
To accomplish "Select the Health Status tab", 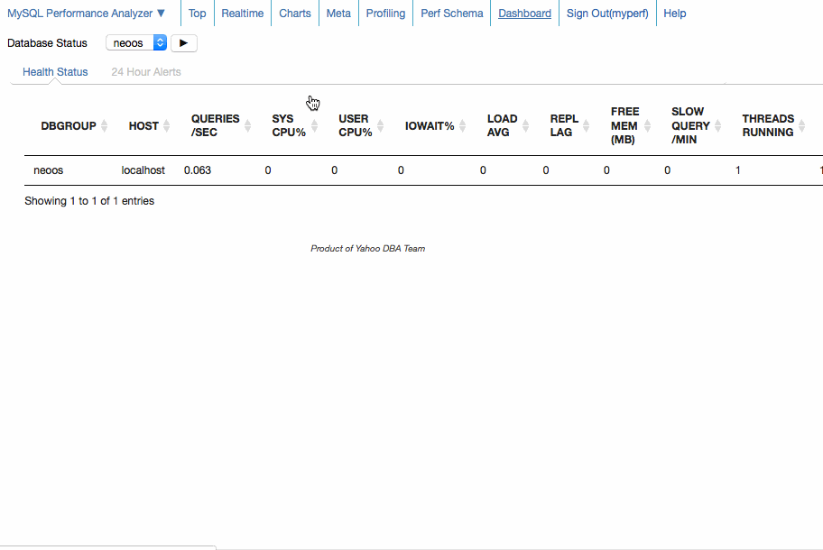I will tap(55, 71).
